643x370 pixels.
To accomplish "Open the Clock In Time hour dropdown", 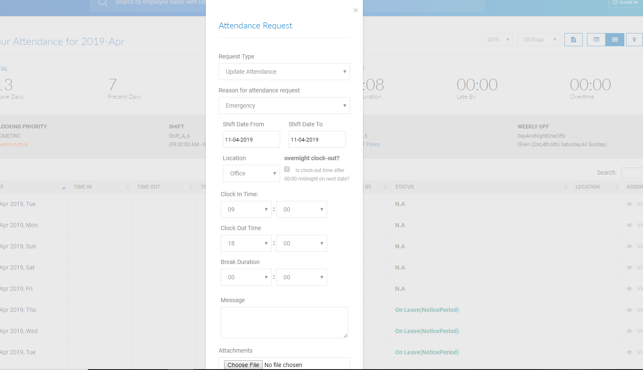I will click(x=246, y=209).
